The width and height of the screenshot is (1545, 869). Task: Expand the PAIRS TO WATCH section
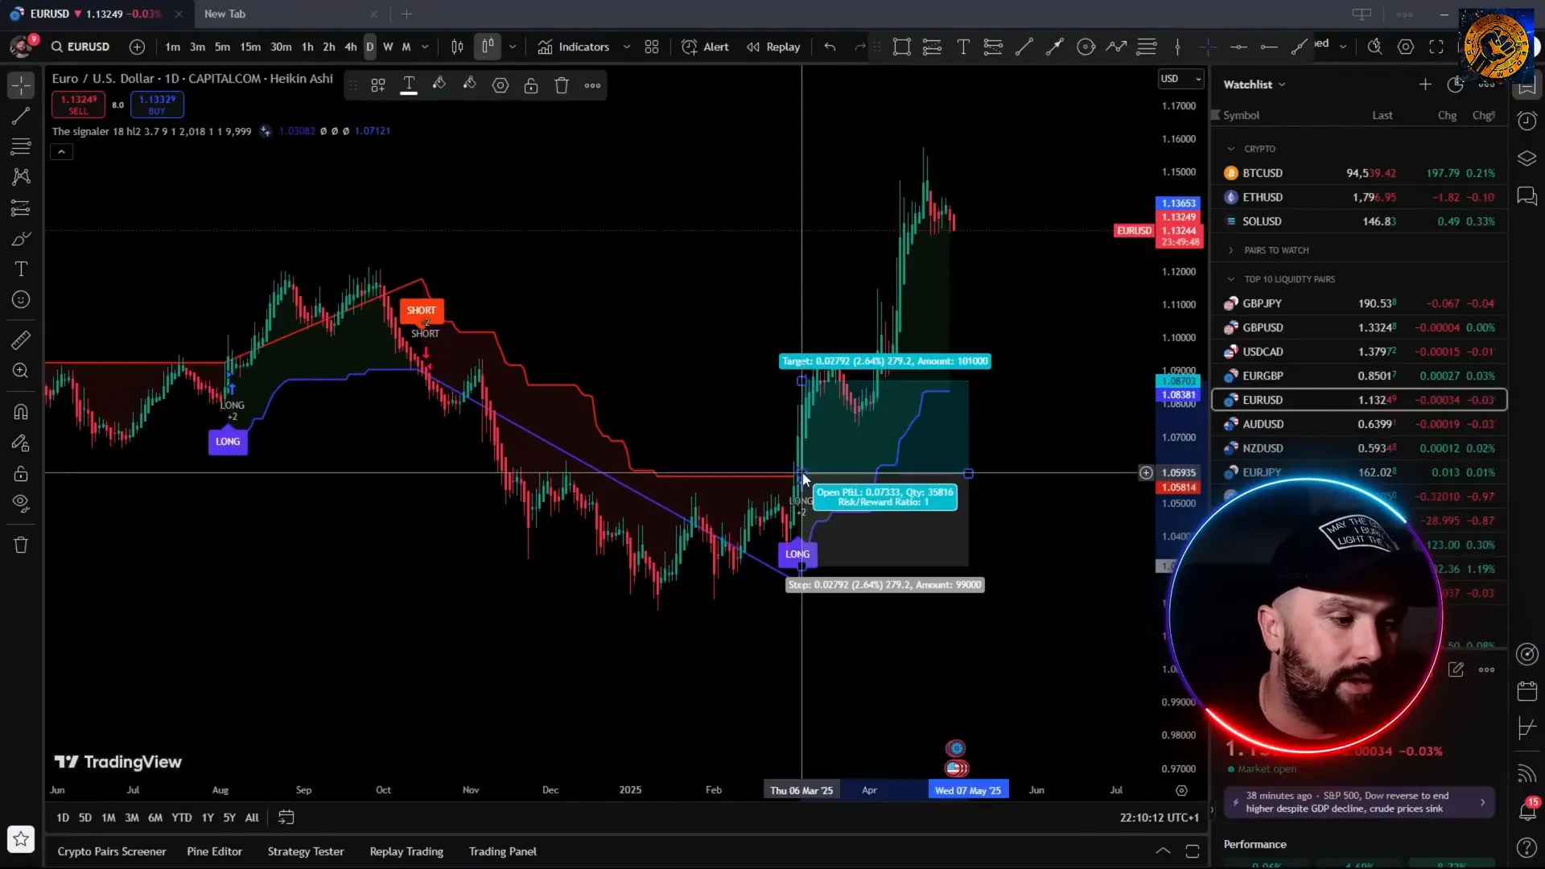1230,250
